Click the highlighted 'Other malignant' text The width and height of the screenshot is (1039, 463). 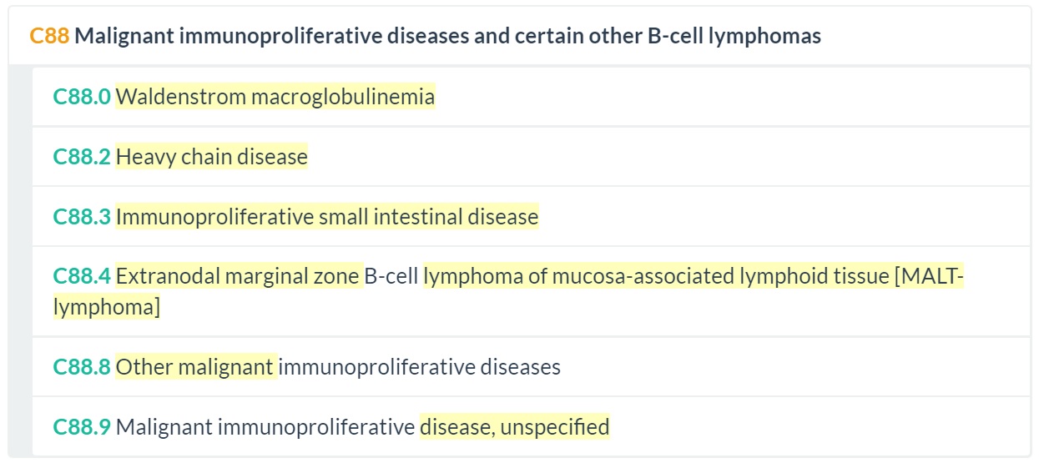pos(195,367)
